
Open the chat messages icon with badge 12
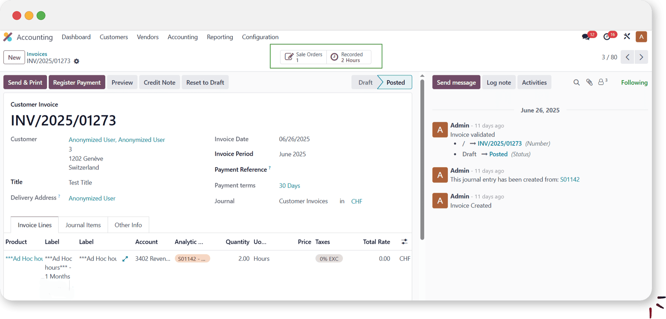pos(586,37)
